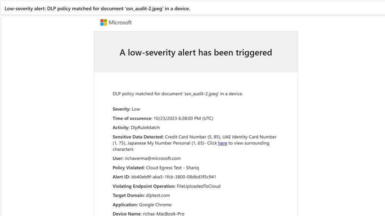The image size is (385, 216).
Task: Click the Microsoft four-square logo icon
Action: click(x=103, y=22)
